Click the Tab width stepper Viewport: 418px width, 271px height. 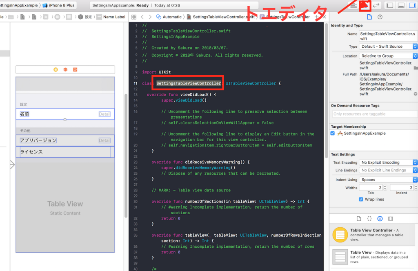[385, 188]
